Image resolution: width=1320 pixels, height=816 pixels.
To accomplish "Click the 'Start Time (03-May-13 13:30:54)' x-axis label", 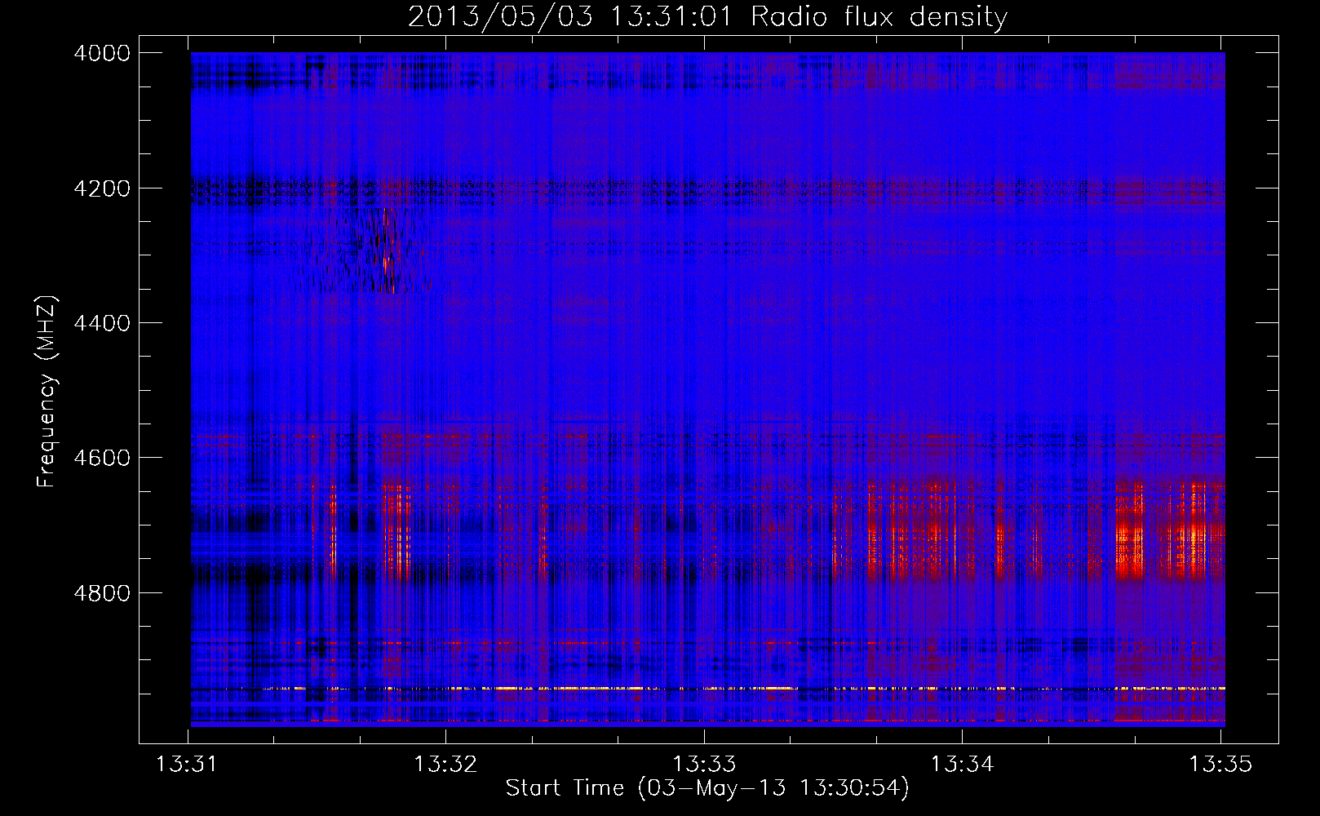I will [x=707, y=788].
